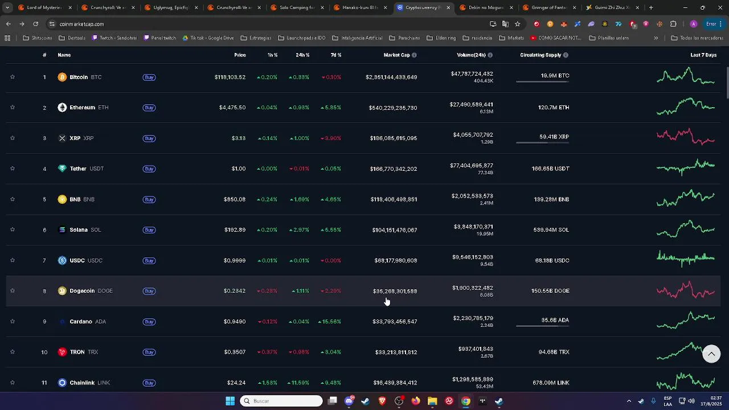Toggle watchlist star for USDC
The image size is (729, 410).
[12, 260]
